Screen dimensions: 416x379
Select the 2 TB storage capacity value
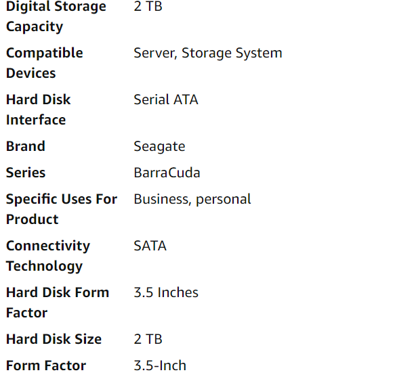(x=148, y=6)
